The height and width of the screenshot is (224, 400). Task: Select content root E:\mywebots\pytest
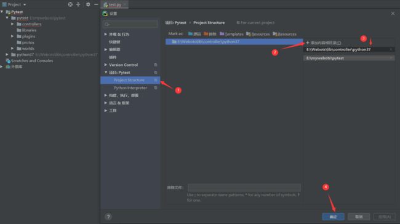(325, 58)
